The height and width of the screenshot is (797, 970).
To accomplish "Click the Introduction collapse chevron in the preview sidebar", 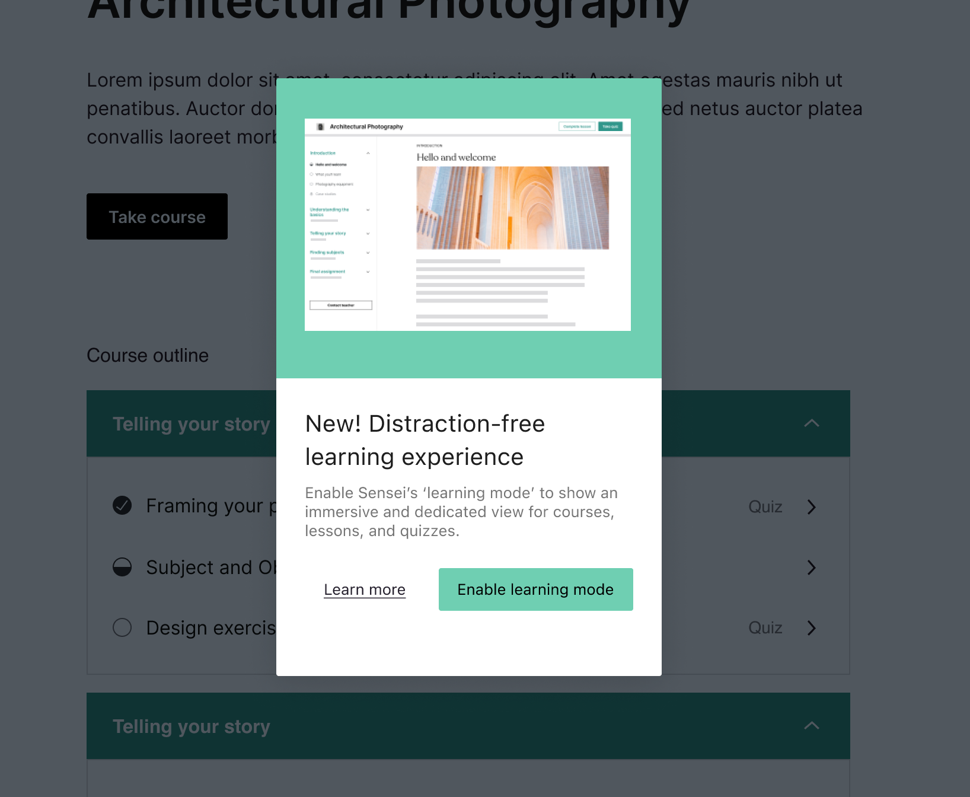I will (x=368, y=152).
